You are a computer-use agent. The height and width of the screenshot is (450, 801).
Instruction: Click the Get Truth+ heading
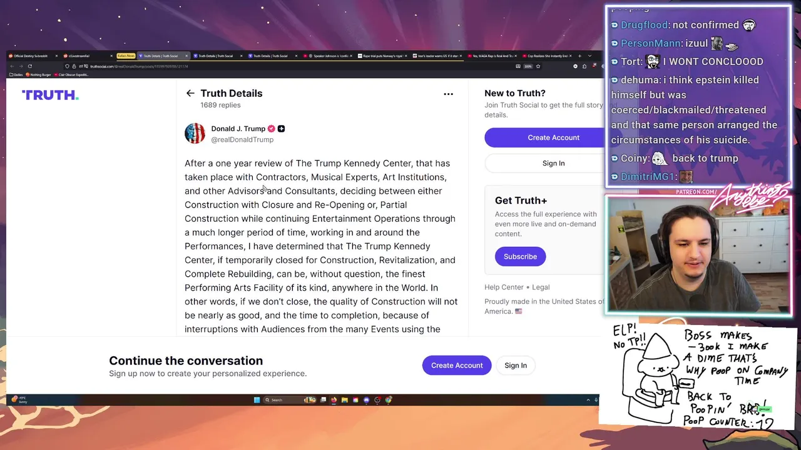[x=521, y=200]
